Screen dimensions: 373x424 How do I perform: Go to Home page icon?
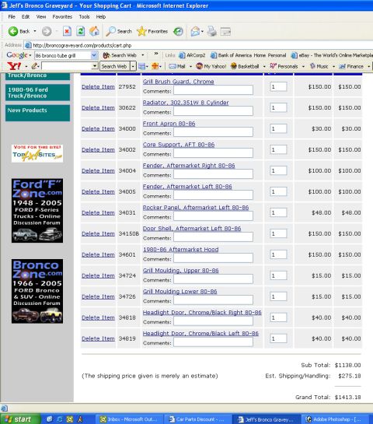[x=94, y=31]
